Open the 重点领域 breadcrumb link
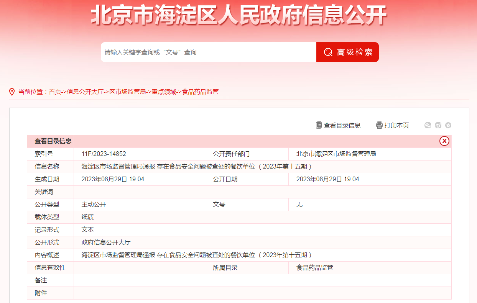 [x=164, y=92]
